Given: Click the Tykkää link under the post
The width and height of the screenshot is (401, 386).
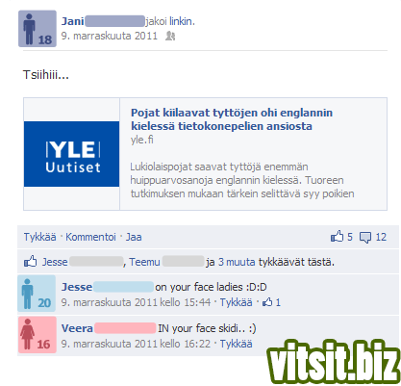Looking at the screenshot, I should tap(39, 237).
